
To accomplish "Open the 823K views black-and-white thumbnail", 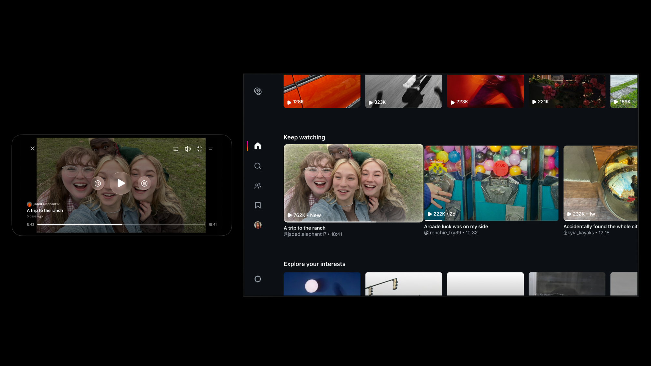I will (404, 91).
